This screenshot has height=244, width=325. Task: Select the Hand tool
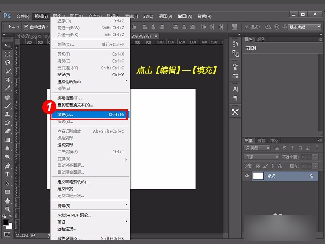tap(7, 200)
